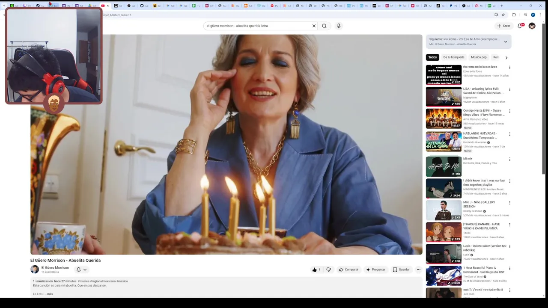Screen dimensions: 548x308
Task: Open the Crear button
Action: coord(503,26)
